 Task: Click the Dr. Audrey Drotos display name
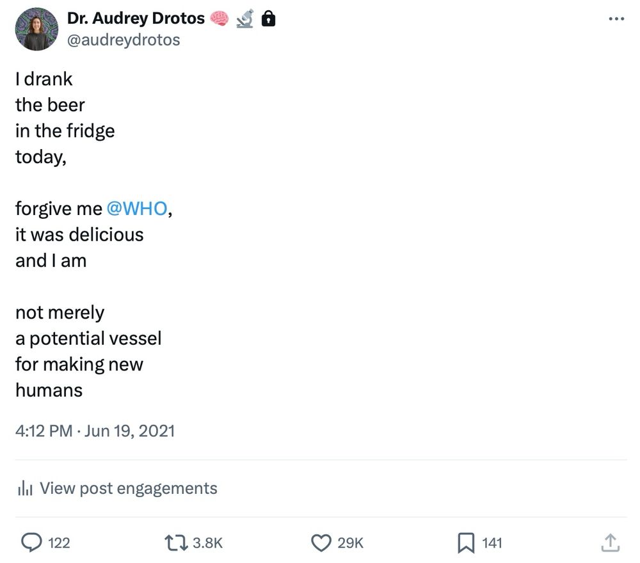click(x=136, y=19)
